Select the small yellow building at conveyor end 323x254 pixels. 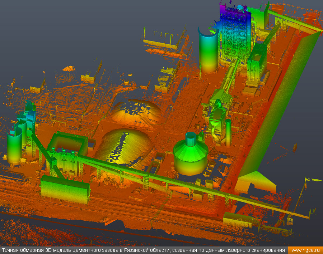238,220
